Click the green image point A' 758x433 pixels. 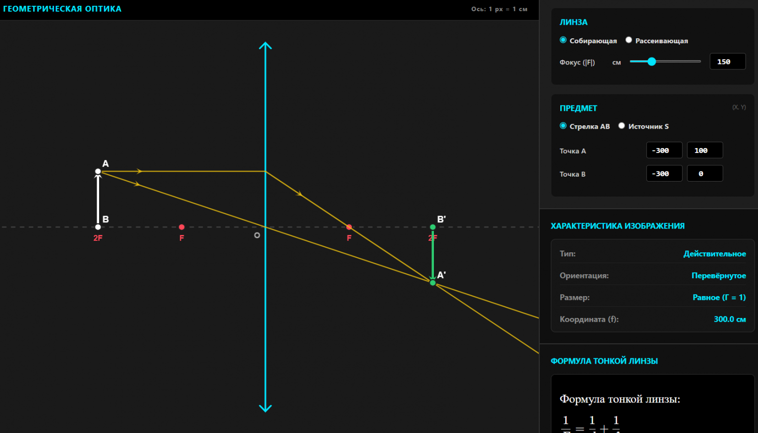(x=433, y=283)
